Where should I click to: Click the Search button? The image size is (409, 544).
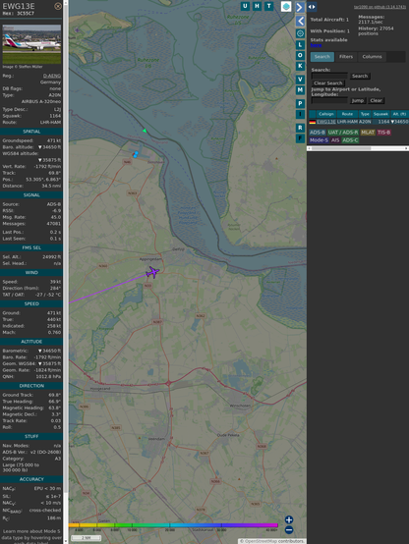click(x=360, y=76)
